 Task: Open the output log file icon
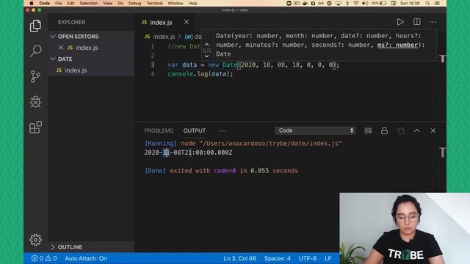click(x=400, y=131)
